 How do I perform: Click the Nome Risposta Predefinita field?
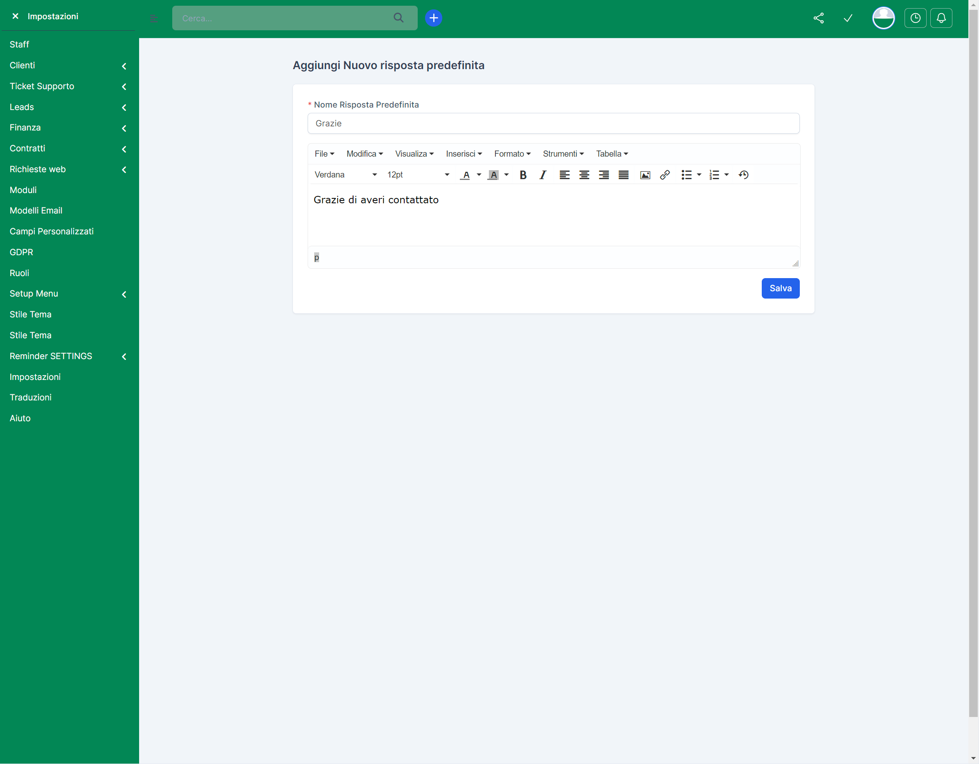click(x=553, y=123)
